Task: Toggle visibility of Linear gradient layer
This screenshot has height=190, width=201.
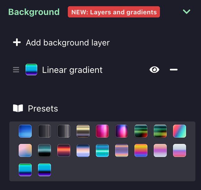Action: point(154,70)
